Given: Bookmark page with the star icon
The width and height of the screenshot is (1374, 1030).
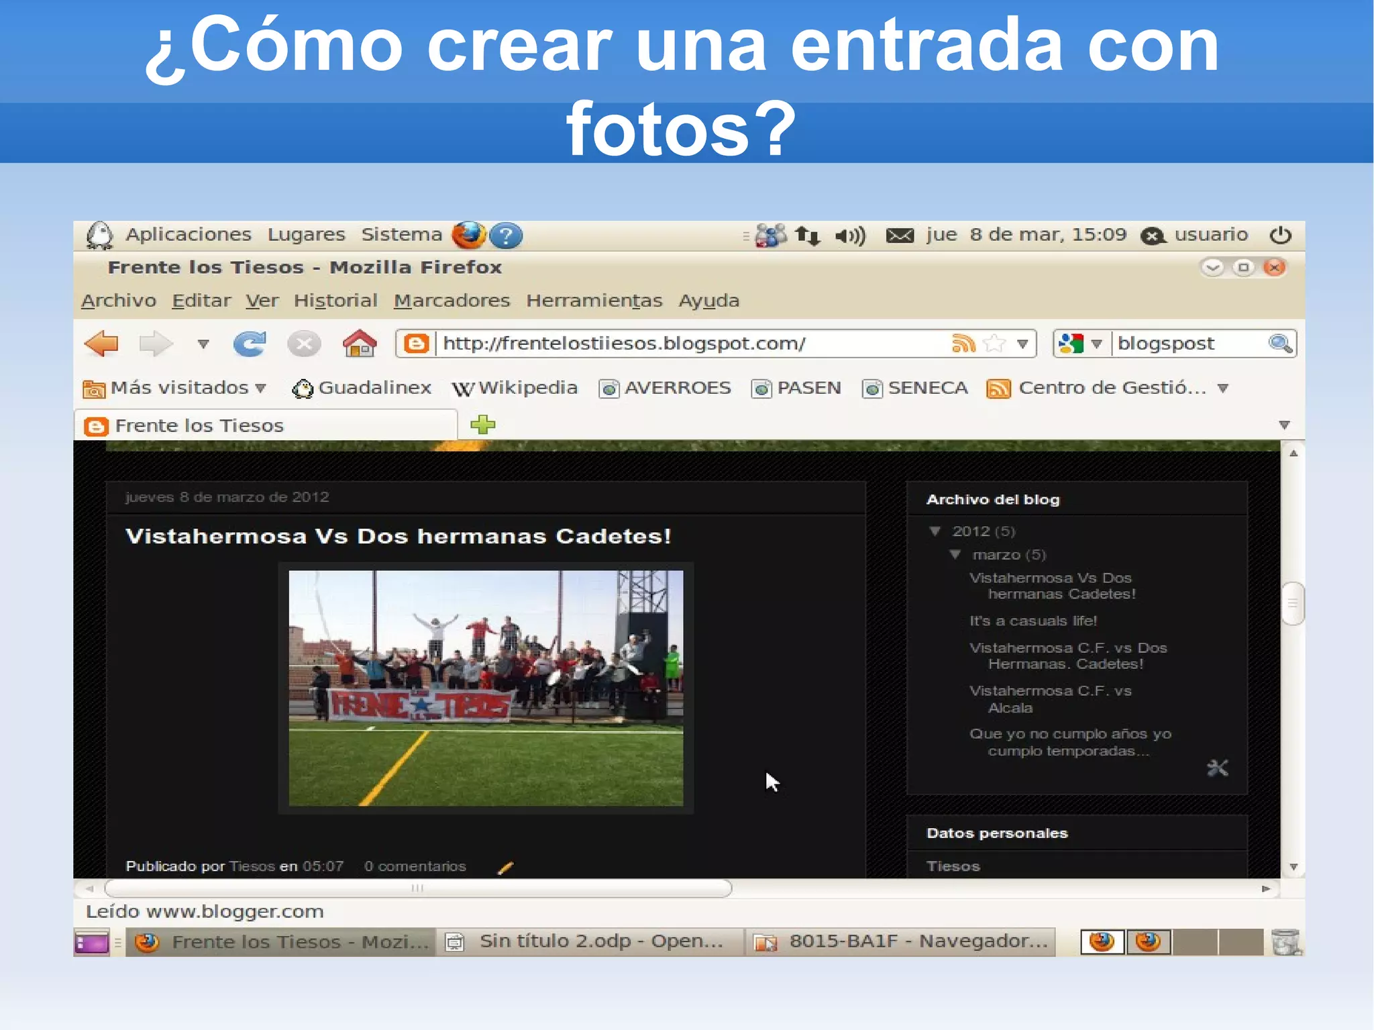Looking at the screenshot, I should [994, 344].
